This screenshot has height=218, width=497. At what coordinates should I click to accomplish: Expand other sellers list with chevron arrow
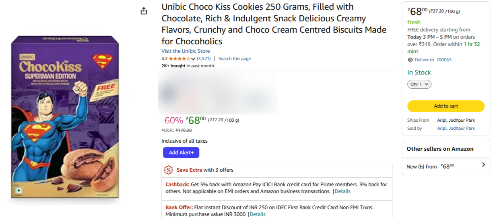[x=483, y=165]
